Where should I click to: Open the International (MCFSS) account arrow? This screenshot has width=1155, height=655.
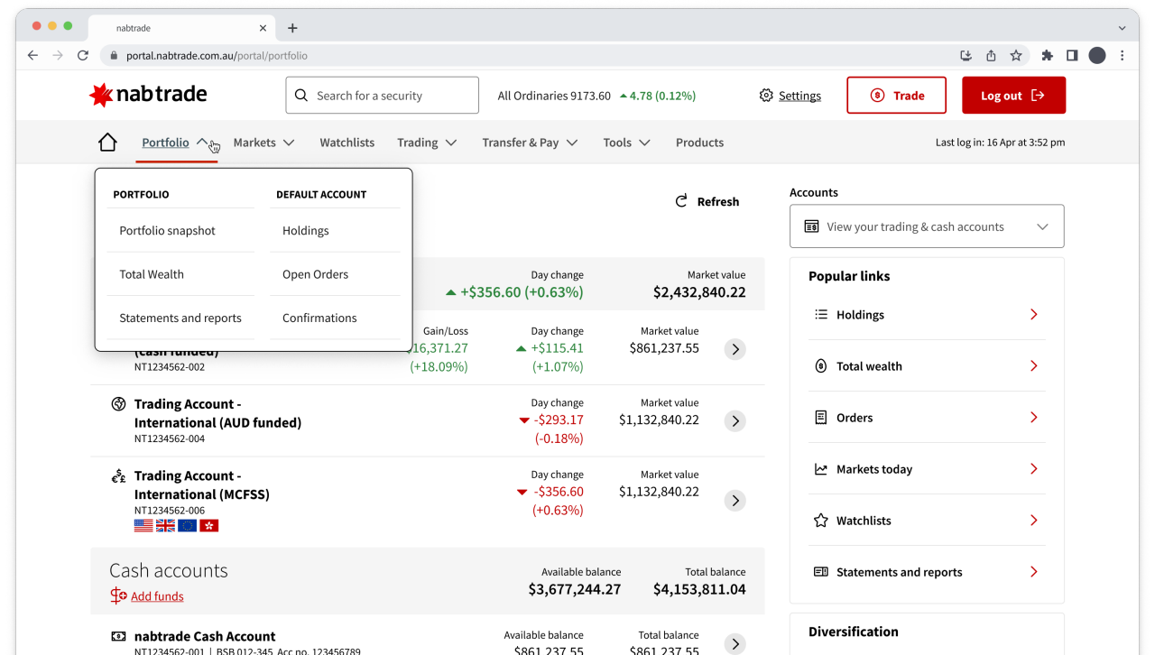pos(735,500)
